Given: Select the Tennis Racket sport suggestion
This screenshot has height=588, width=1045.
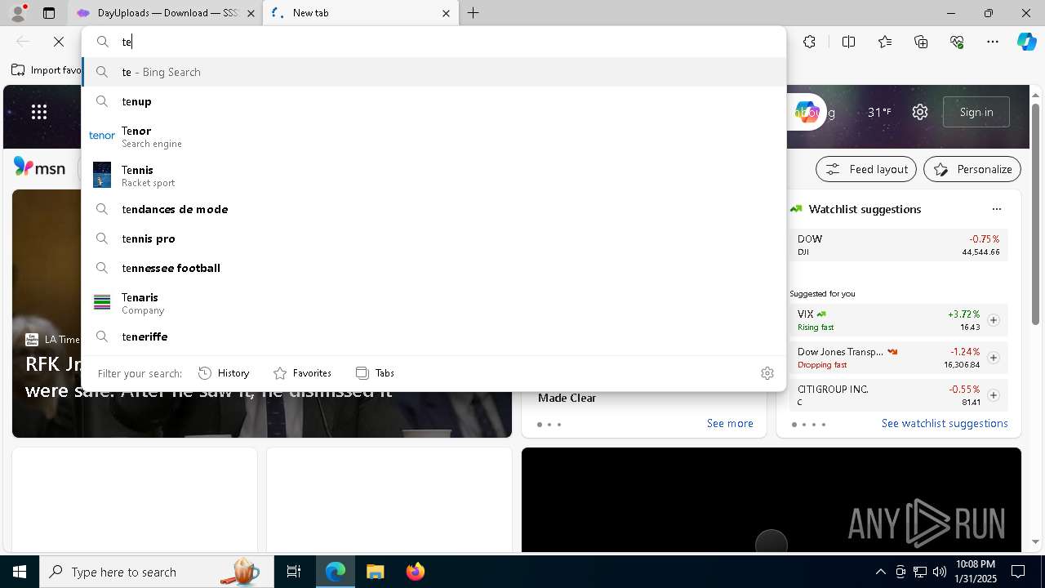Looking at the screenshot, I should pyautogui.click(x=434, y=176).
